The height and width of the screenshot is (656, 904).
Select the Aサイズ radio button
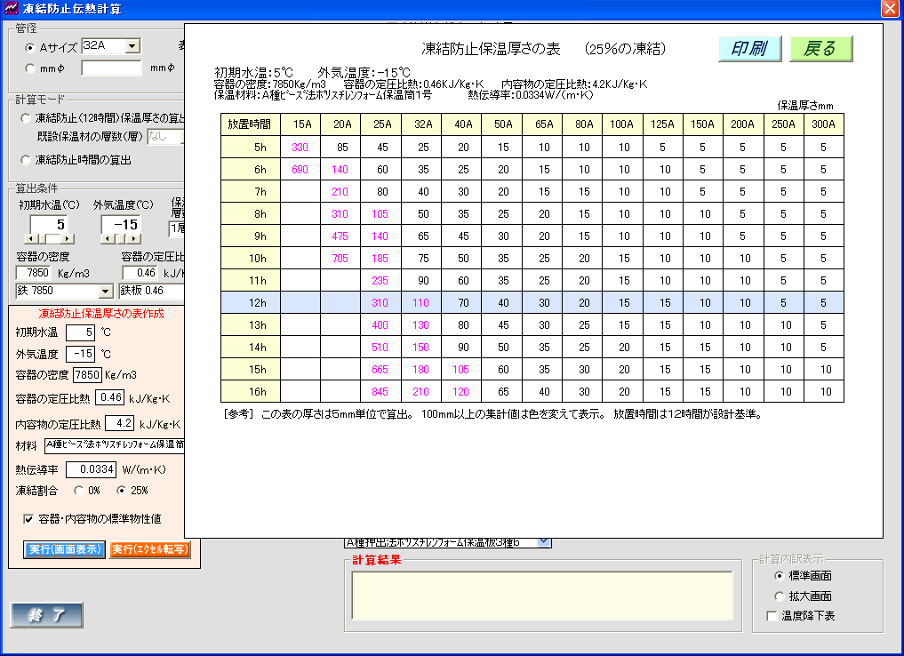tap(30, 48)
